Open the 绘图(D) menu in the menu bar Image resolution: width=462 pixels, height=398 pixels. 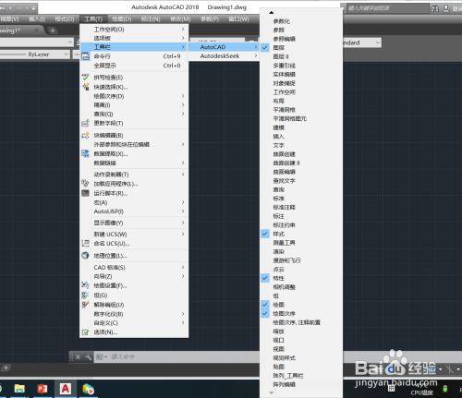(121, 19)
